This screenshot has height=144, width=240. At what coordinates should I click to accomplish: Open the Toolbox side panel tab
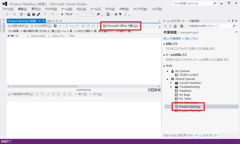coord(4,26)
